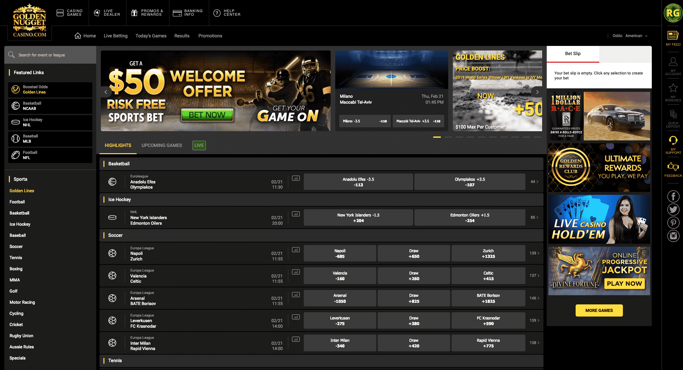The width and height of the screenshot is (683, 370).
Task: Switch to LIVE tab
Action: tap(199, 145)
